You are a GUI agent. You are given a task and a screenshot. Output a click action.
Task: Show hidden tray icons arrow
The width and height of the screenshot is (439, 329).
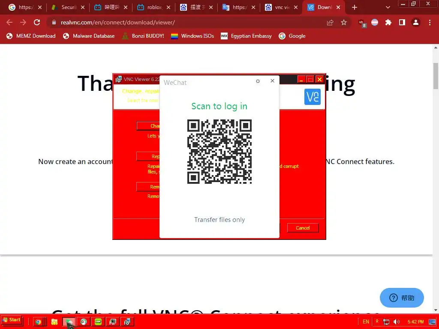(x=377, y=321)
